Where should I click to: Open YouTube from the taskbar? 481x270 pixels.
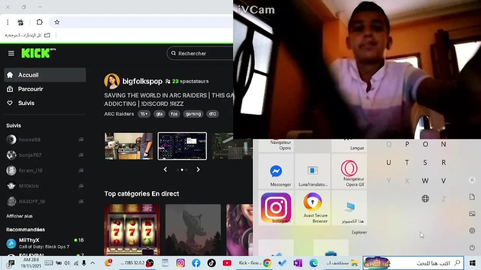[227, 263]
